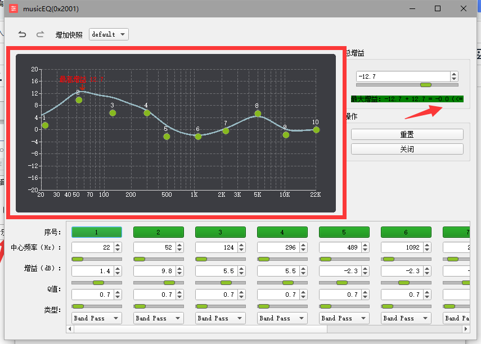Toggle band 1 green button

(x=97, y=232)
